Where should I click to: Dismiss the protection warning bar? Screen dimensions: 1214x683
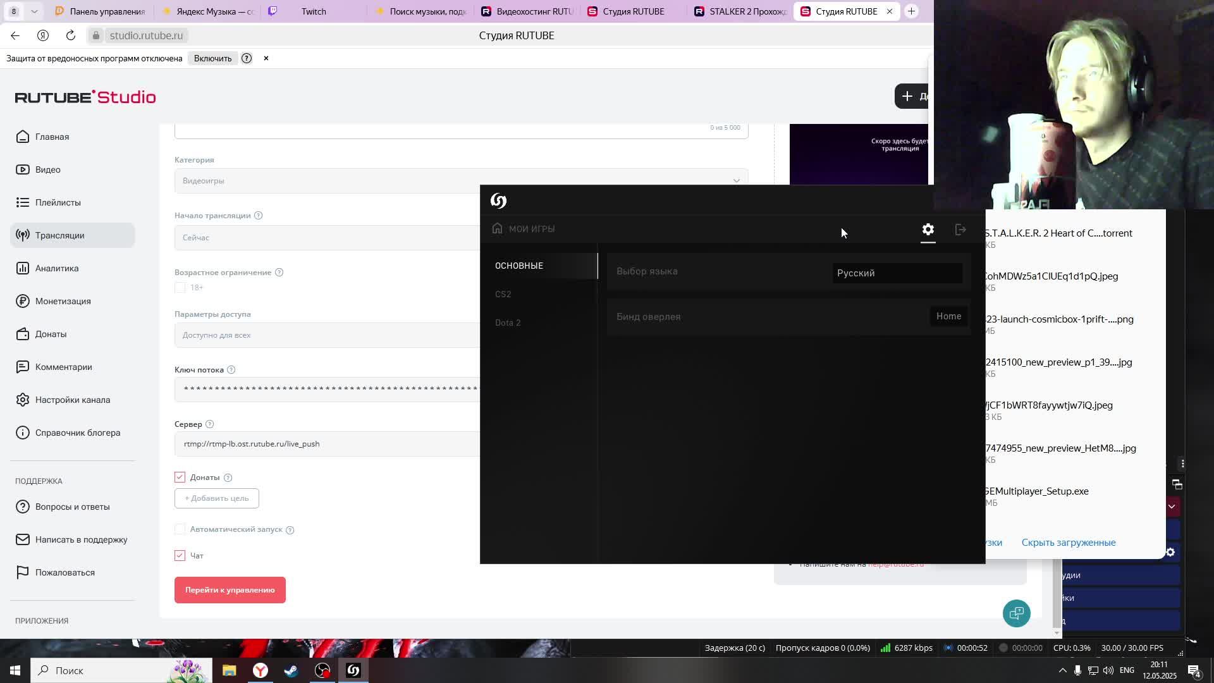[266, 58]
